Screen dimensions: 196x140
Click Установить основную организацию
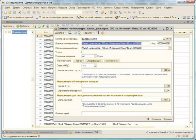tap(55, 17)
